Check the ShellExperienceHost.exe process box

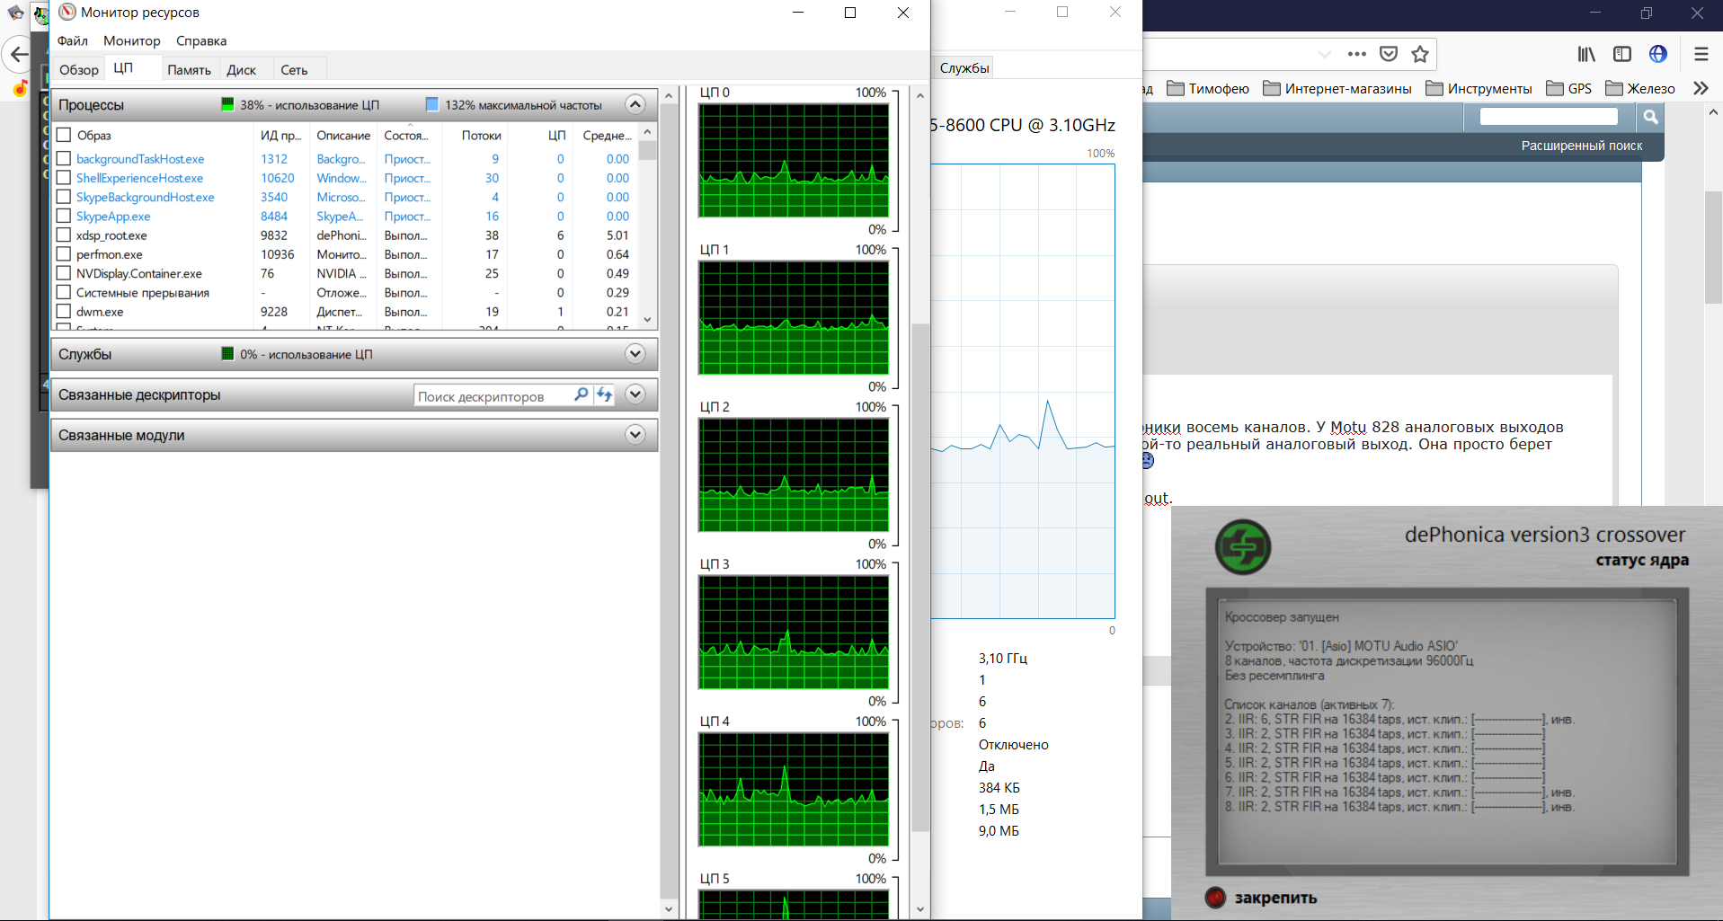point(64,178)
